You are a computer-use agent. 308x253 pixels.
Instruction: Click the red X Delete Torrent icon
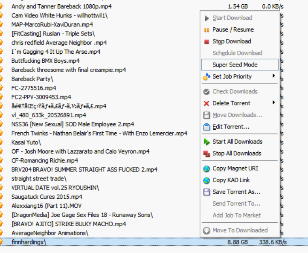point(206,103)
